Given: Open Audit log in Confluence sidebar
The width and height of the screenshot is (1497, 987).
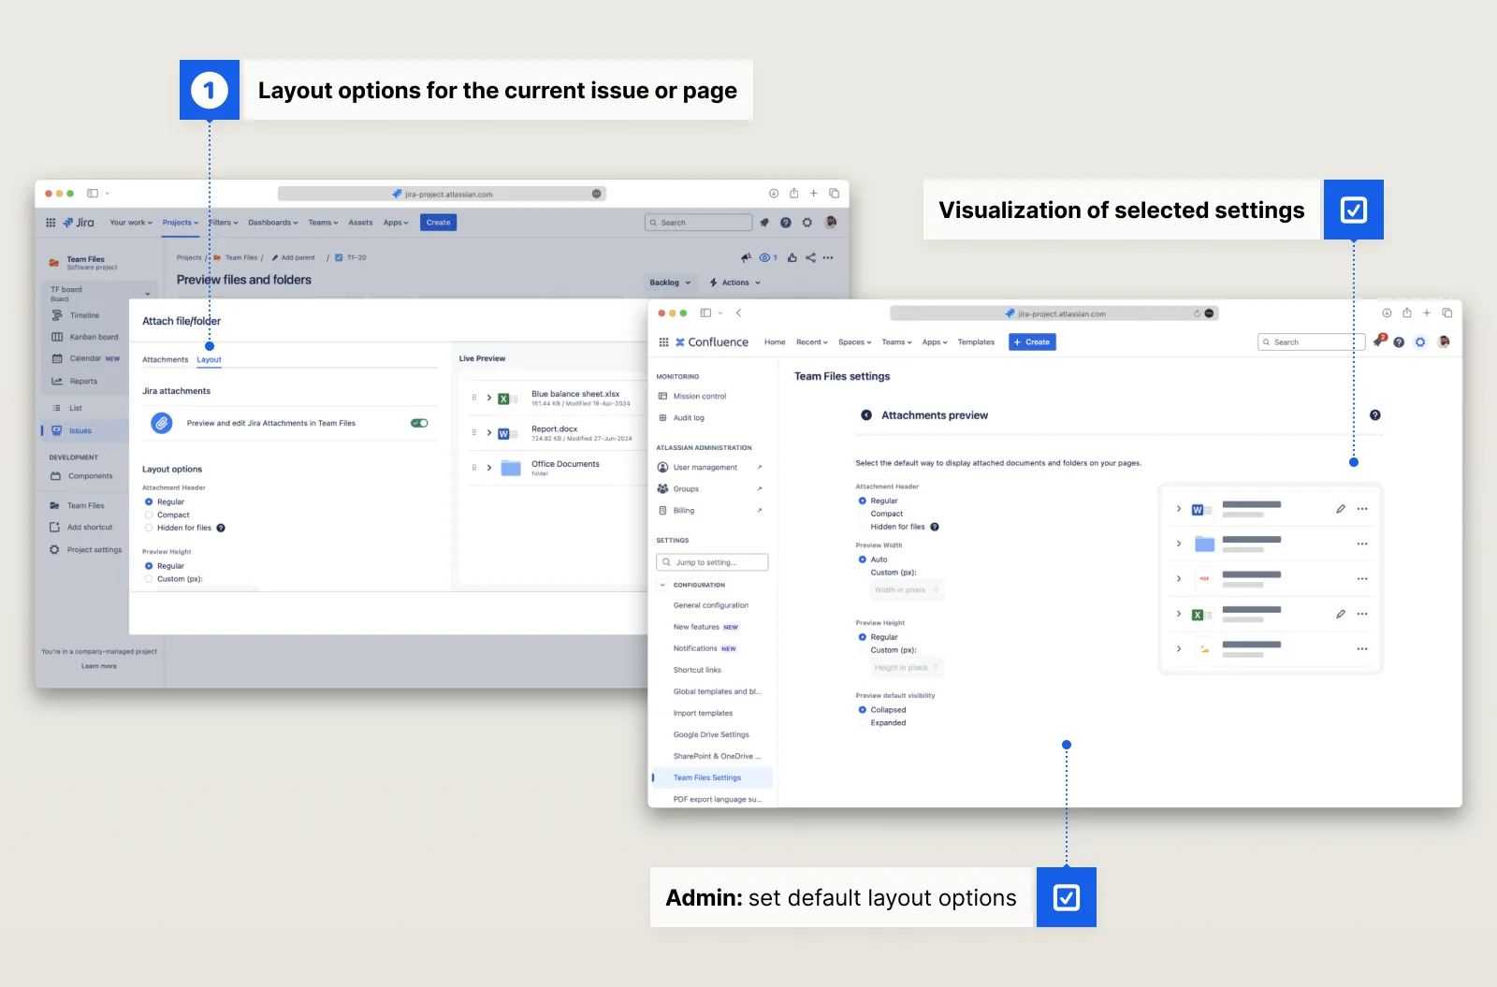Looking at the screenshot, I should pos(689,418).
